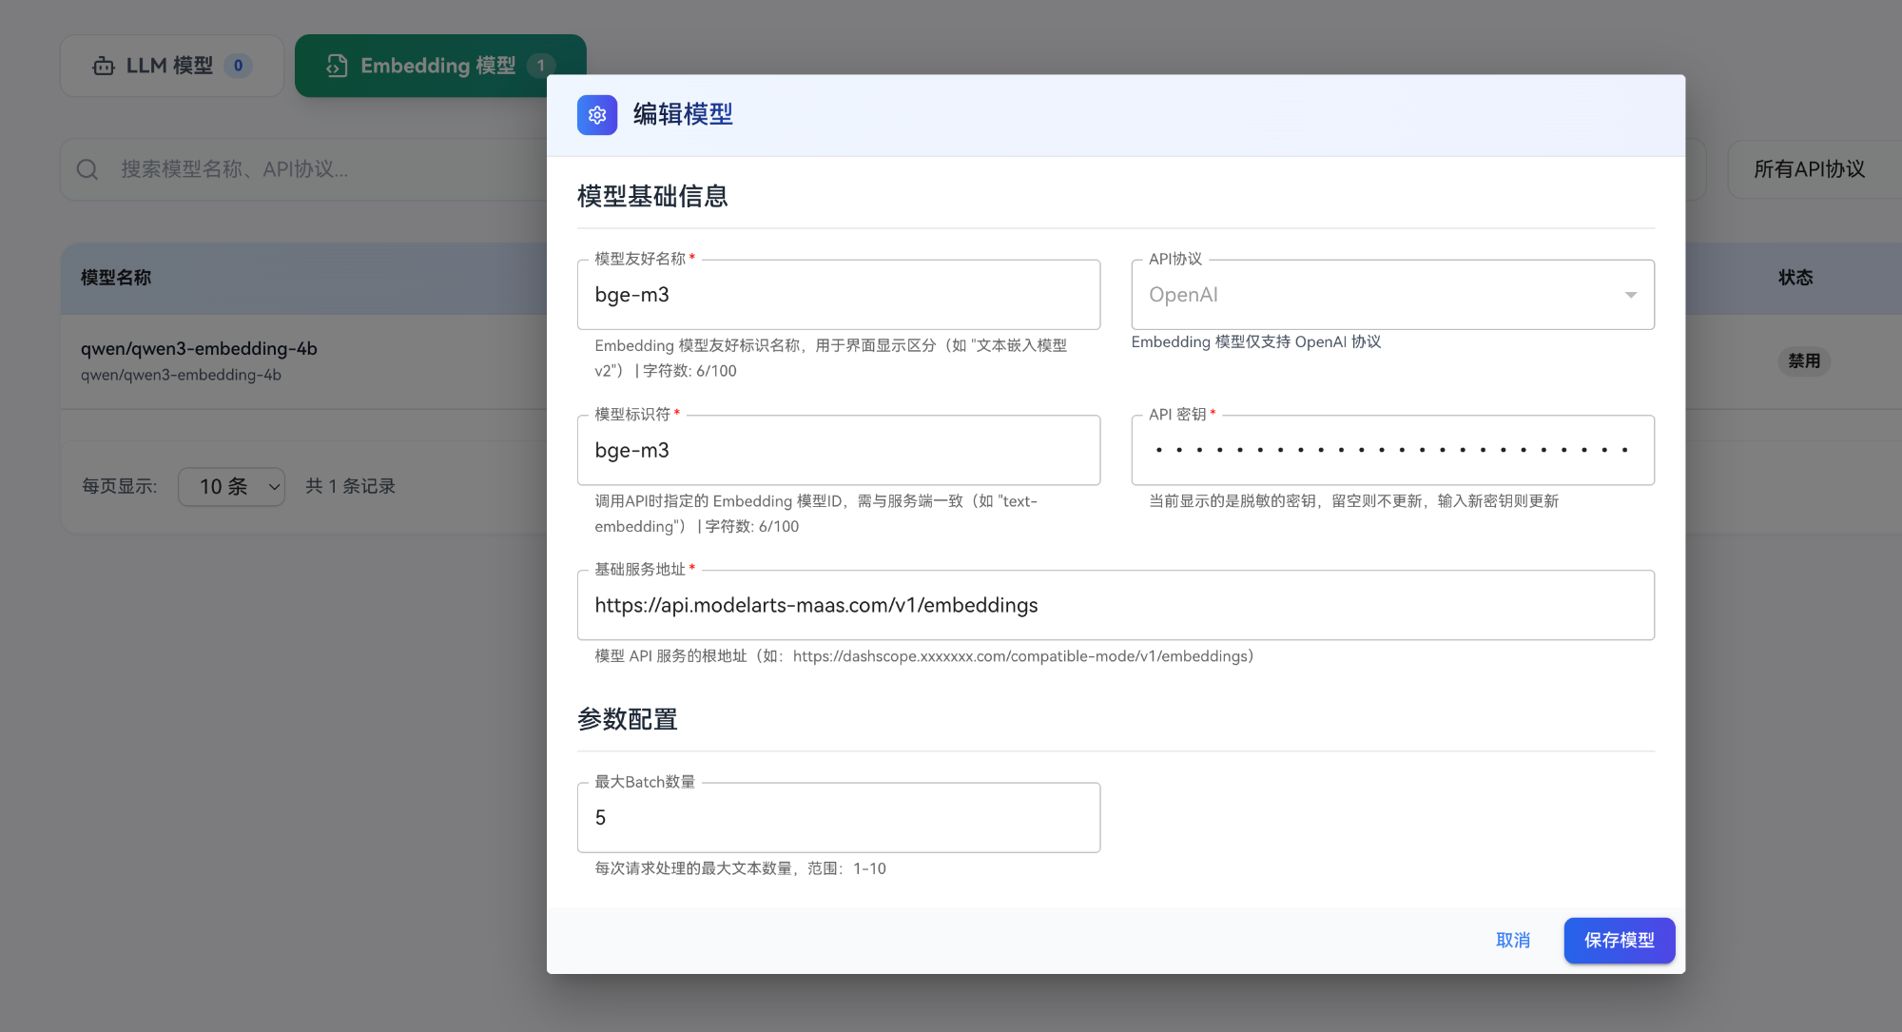Click the robot icon on LLM 模型 tab
This screenshot has height=1032, width=1902.
tap(104, 66)
